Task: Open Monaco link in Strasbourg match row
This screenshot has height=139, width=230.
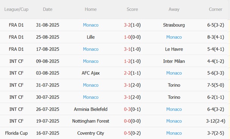Action: [x=91, y=25]
